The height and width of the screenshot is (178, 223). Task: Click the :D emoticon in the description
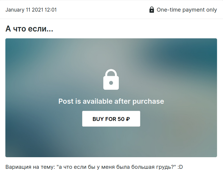(180, 167)
